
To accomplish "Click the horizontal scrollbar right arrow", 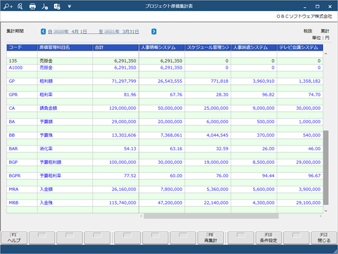I will 321,216.
